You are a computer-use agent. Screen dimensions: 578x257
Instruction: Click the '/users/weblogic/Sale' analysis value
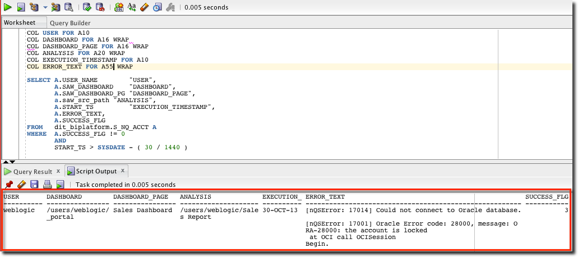(219, 210)
